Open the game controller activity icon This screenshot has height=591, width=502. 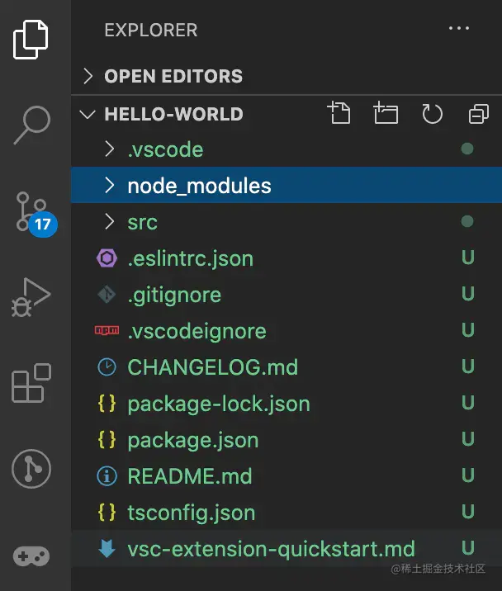[x=31, y=556]
